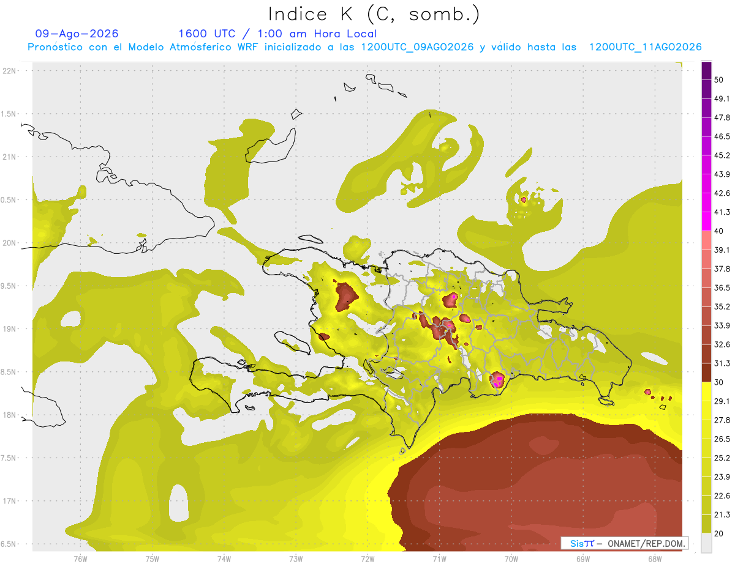
Task: Click the legend value "43.9"
Action: [x=722, y=175]
